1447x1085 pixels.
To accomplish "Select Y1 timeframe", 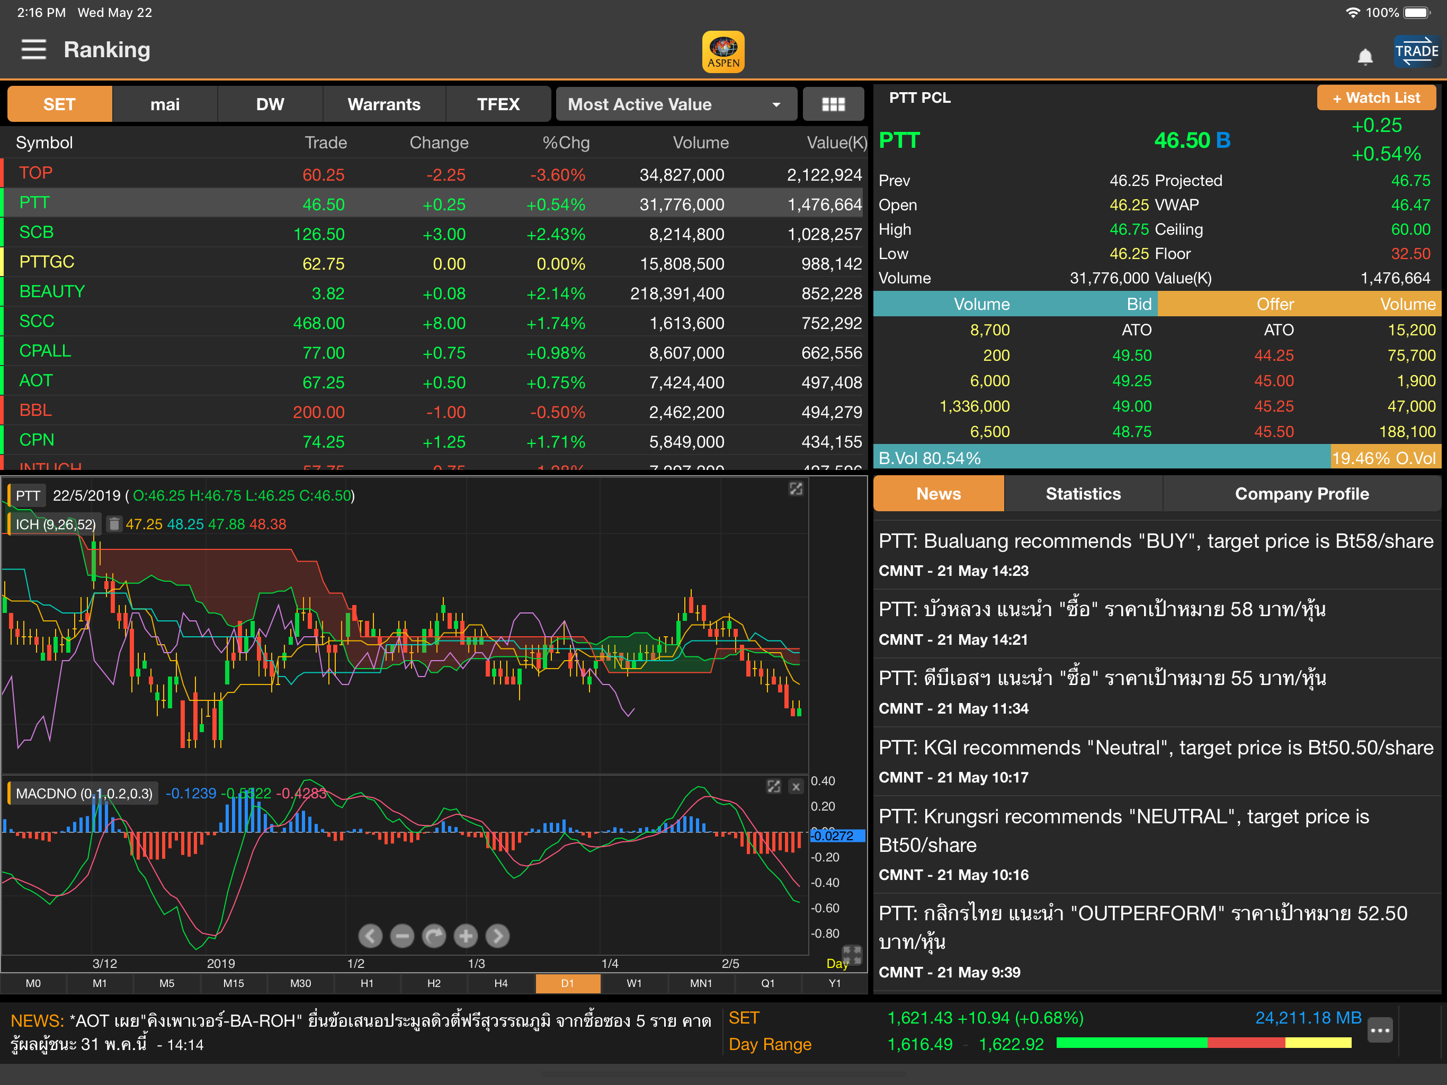I will (x=835, y=983).
